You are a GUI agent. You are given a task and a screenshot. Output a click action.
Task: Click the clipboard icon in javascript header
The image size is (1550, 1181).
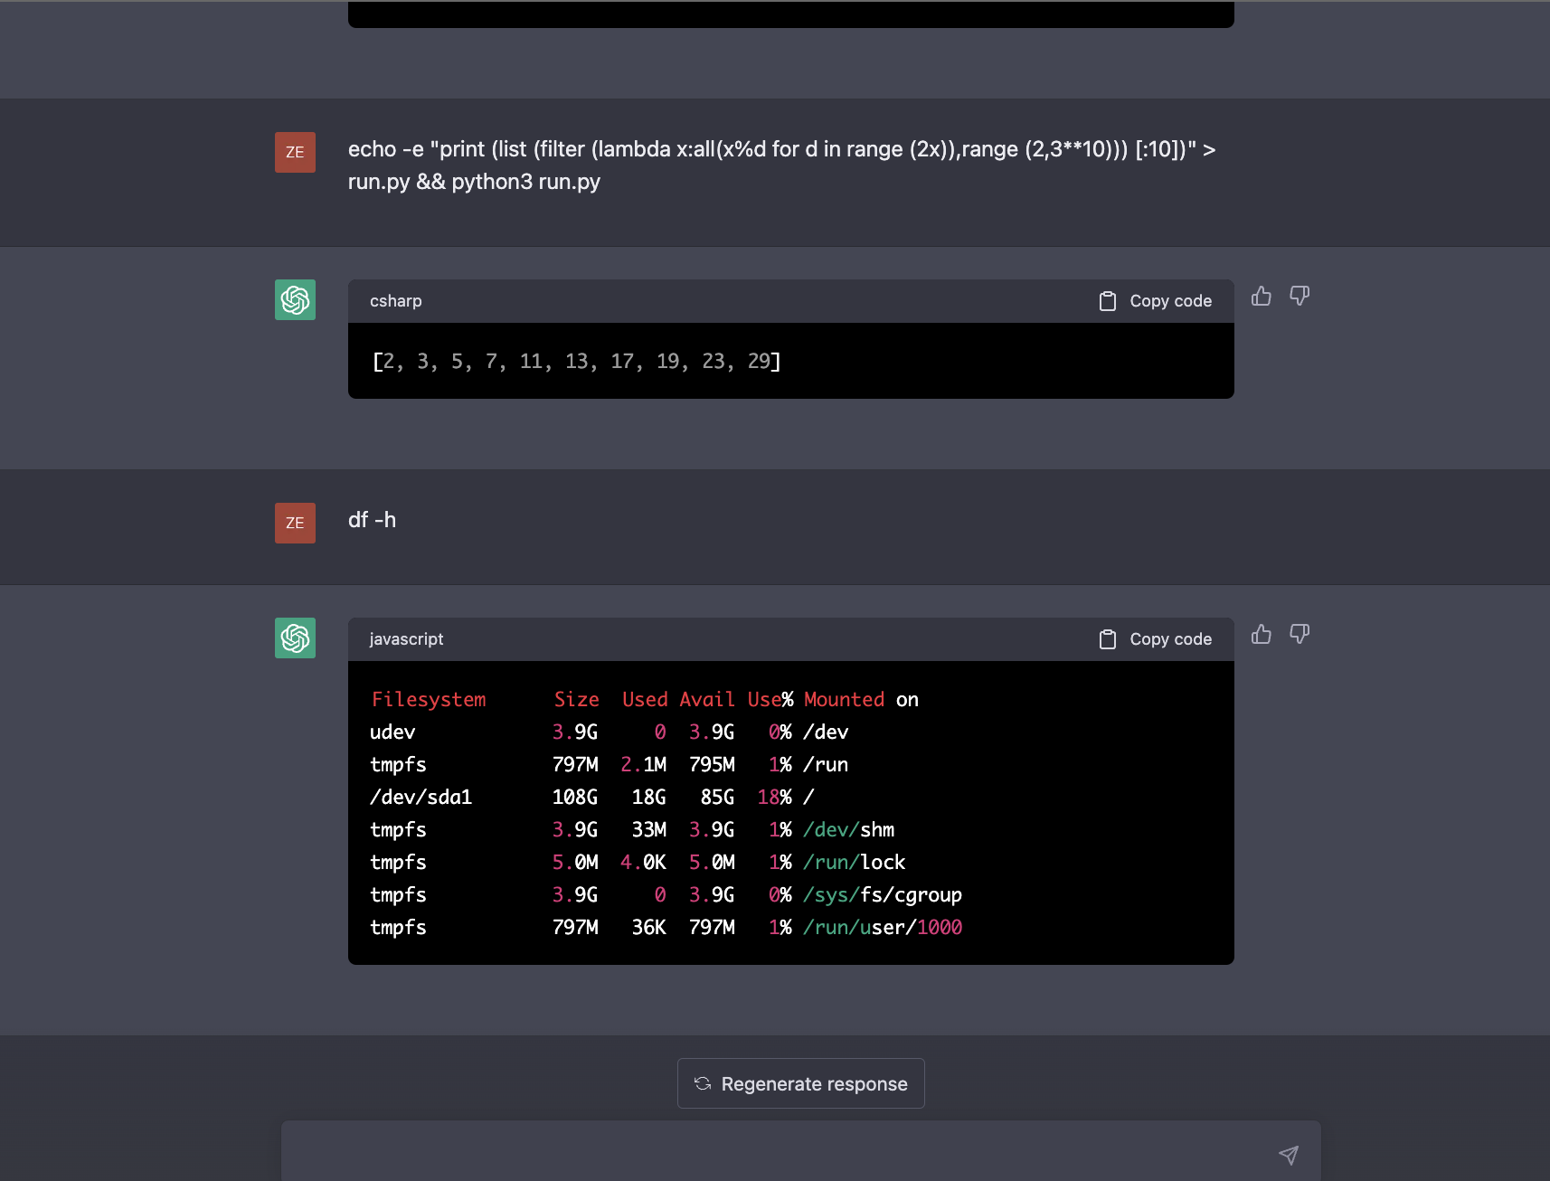[1107, 639]
